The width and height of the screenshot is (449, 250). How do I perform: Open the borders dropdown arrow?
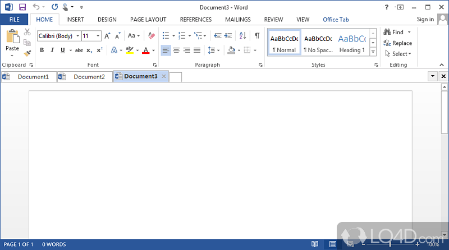click(x=255, y=50)
